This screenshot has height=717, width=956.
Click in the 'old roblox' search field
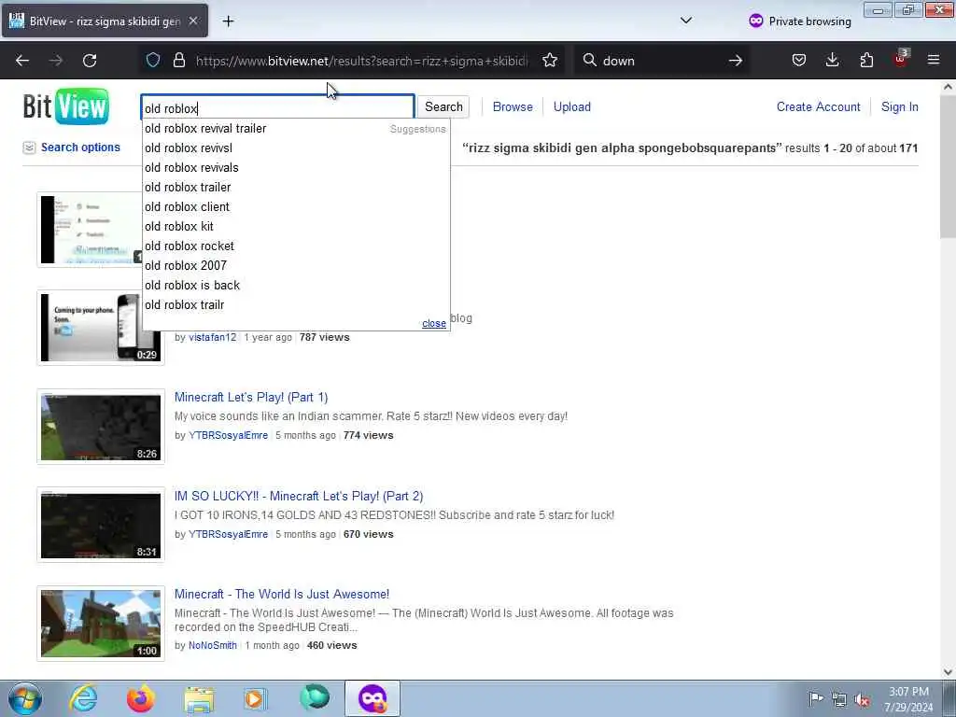click(x=278, y=108)
